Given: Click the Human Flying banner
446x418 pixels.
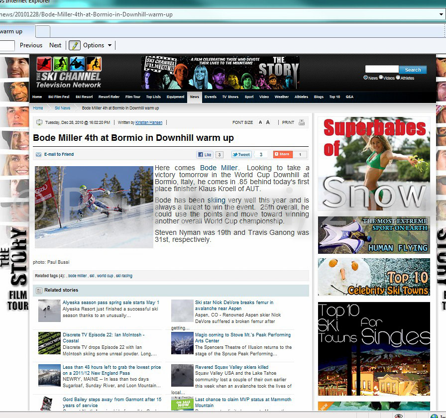Looking at the screenshot, I should [374, 235].
